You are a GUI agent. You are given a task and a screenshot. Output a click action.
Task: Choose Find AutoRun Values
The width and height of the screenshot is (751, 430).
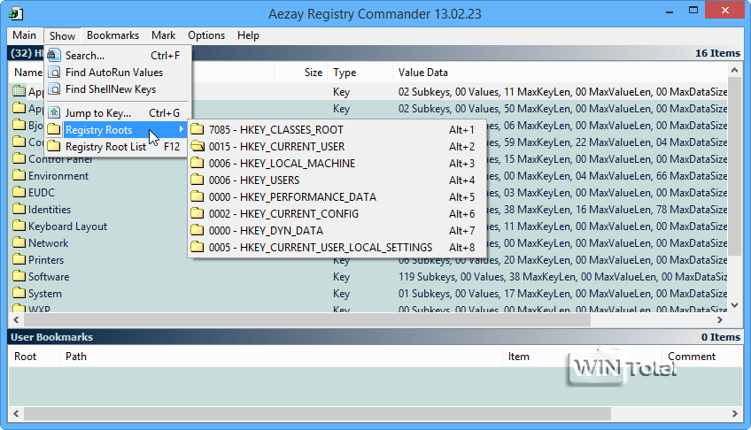tap(118, 73)
